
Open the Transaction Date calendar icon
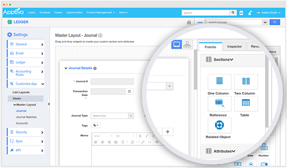pos(129,91)
